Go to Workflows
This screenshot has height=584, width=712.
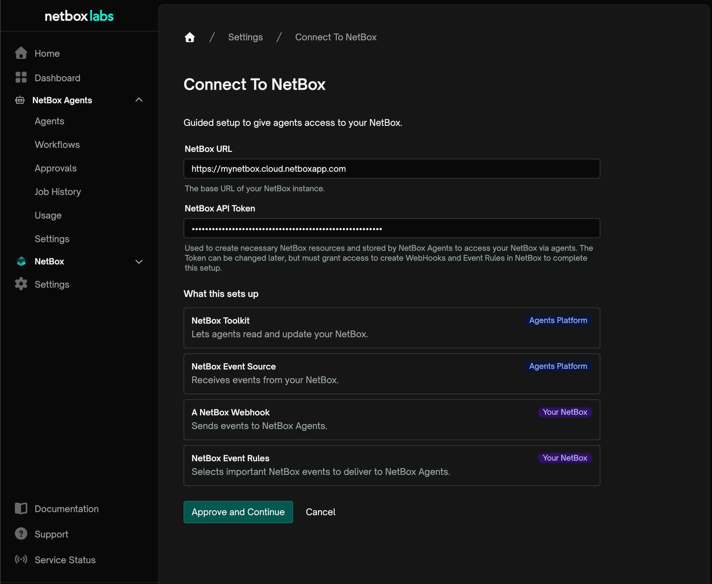click(x=57, y=145)
